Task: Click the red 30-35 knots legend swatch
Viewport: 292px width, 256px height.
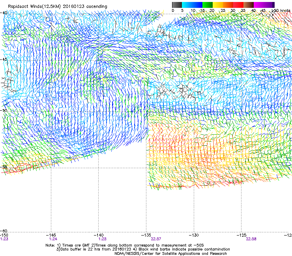Action: pyautogui.click(x=238, y=5)
